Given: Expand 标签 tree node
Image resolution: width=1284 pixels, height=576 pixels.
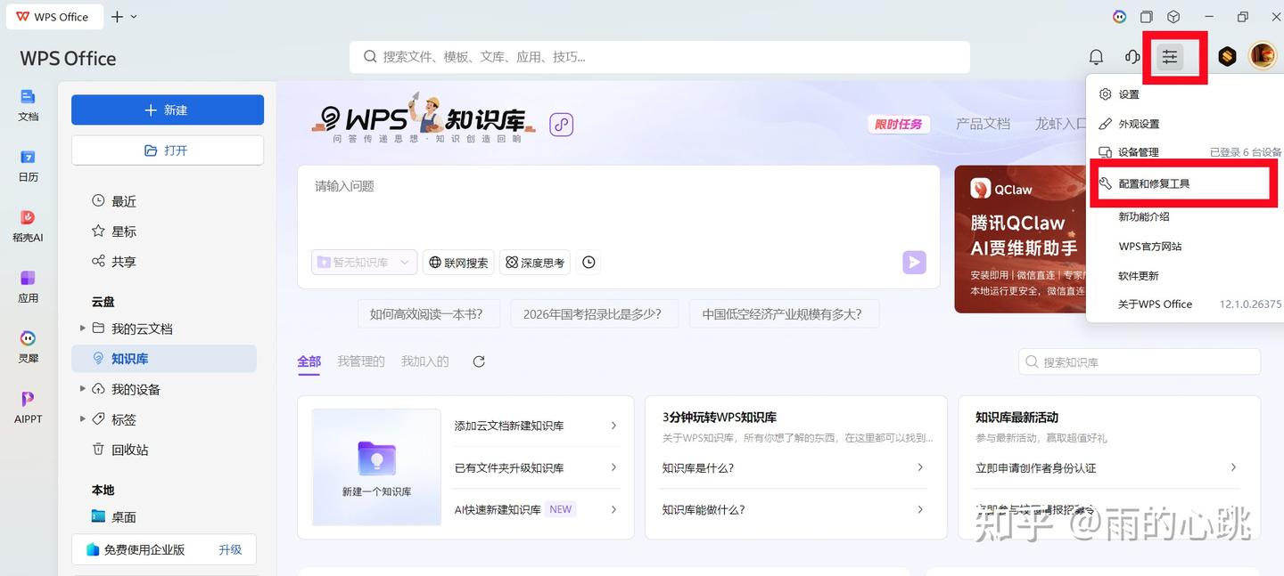Looking at the screenshot, I should click(x=84, y=419).
